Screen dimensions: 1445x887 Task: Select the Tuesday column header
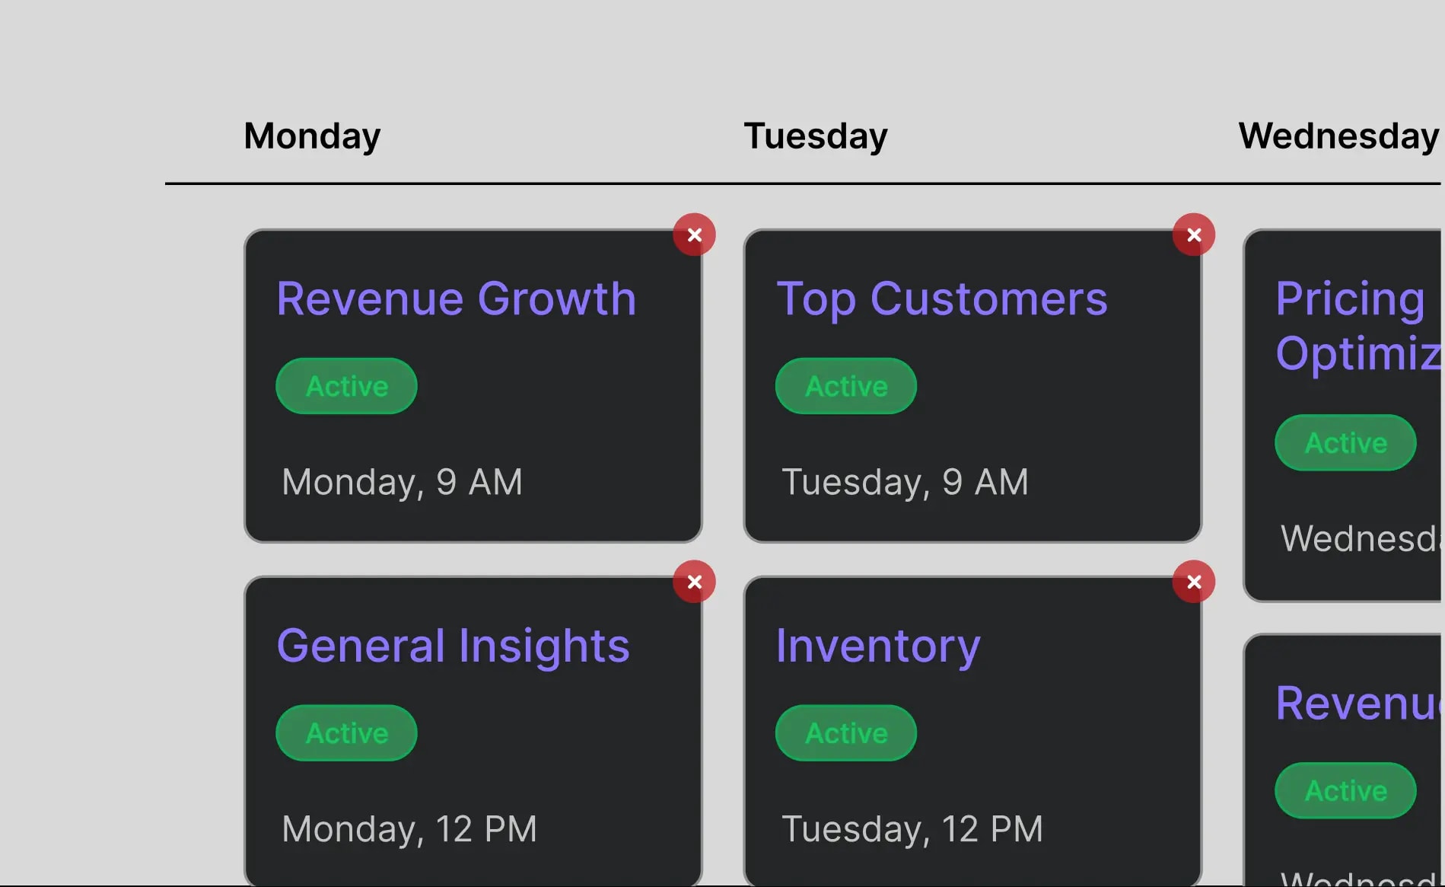point(816,136)
